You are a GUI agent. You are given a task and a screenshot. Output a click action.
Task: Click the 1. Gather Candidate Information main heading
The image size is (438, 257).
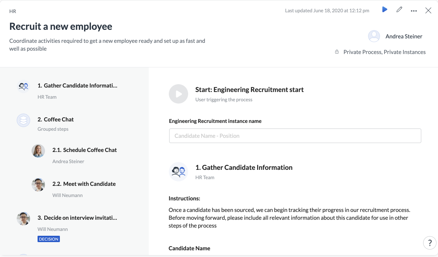click(244, 167)
